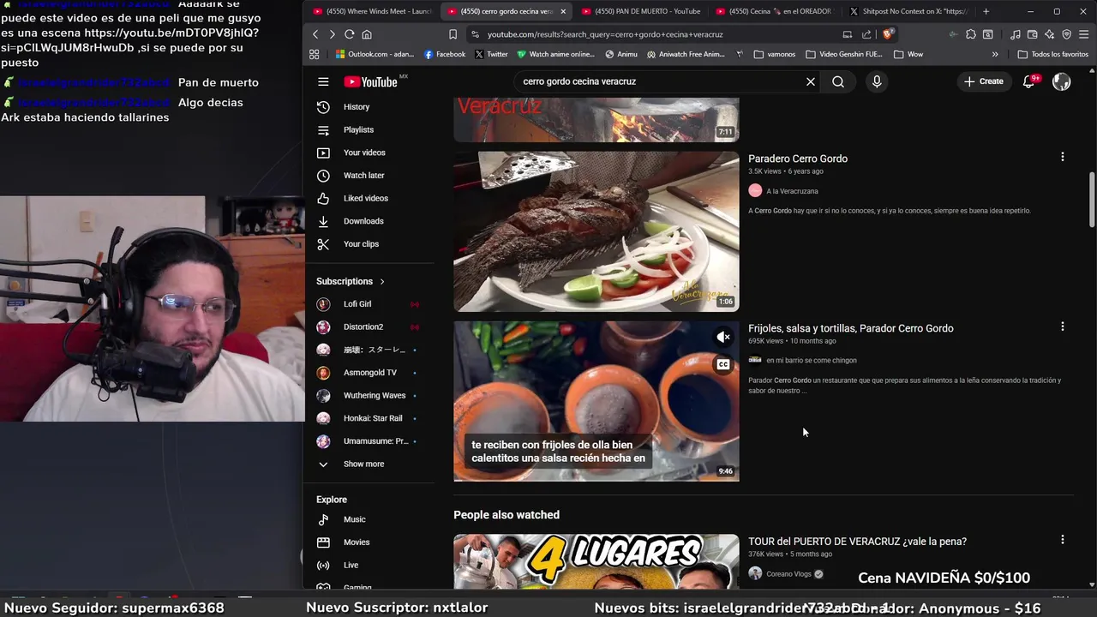The height and width of the screenshot is (617, 1097).
Task: Go back in the browser
Action: tap(315, 34)
